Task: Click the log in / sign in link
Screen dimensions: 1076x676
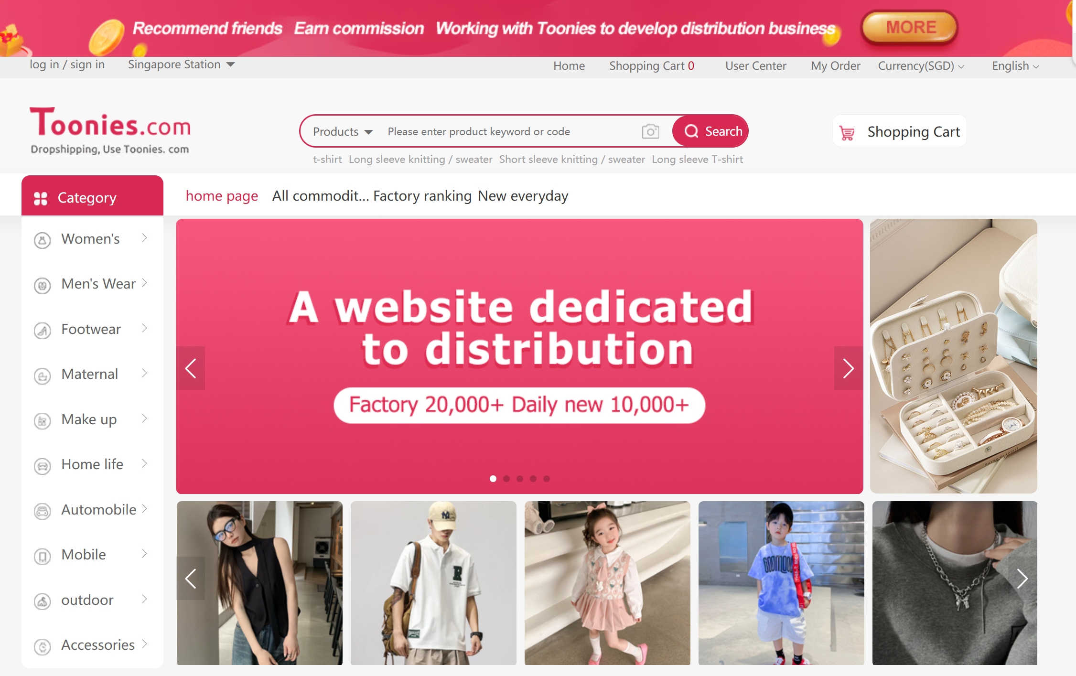Action: tap(67, 64)
